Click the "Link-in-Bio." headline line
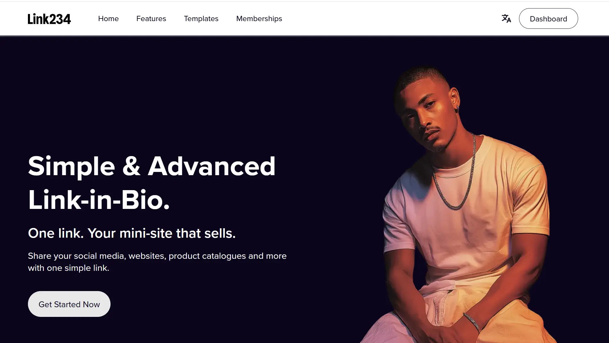The height and width of the screenshot is (343, 609). coord(99,200)
